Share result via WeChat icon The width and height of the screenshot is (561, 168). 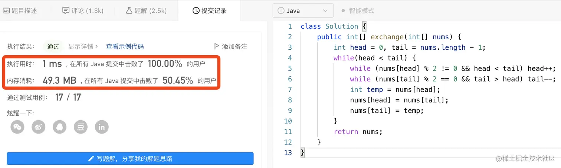click(x=17, y=127)
